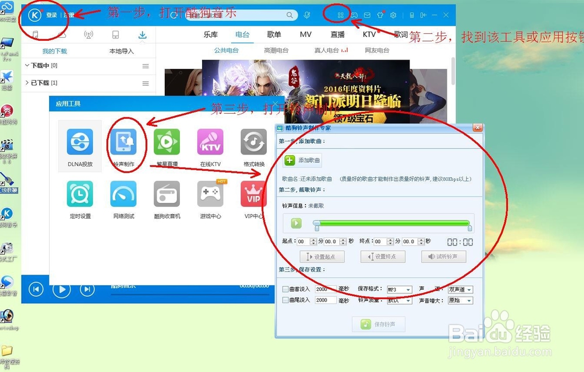Screen dimensions: 584x372
Task: Switch to mini mode icon
Action: (x=423, y=15)
